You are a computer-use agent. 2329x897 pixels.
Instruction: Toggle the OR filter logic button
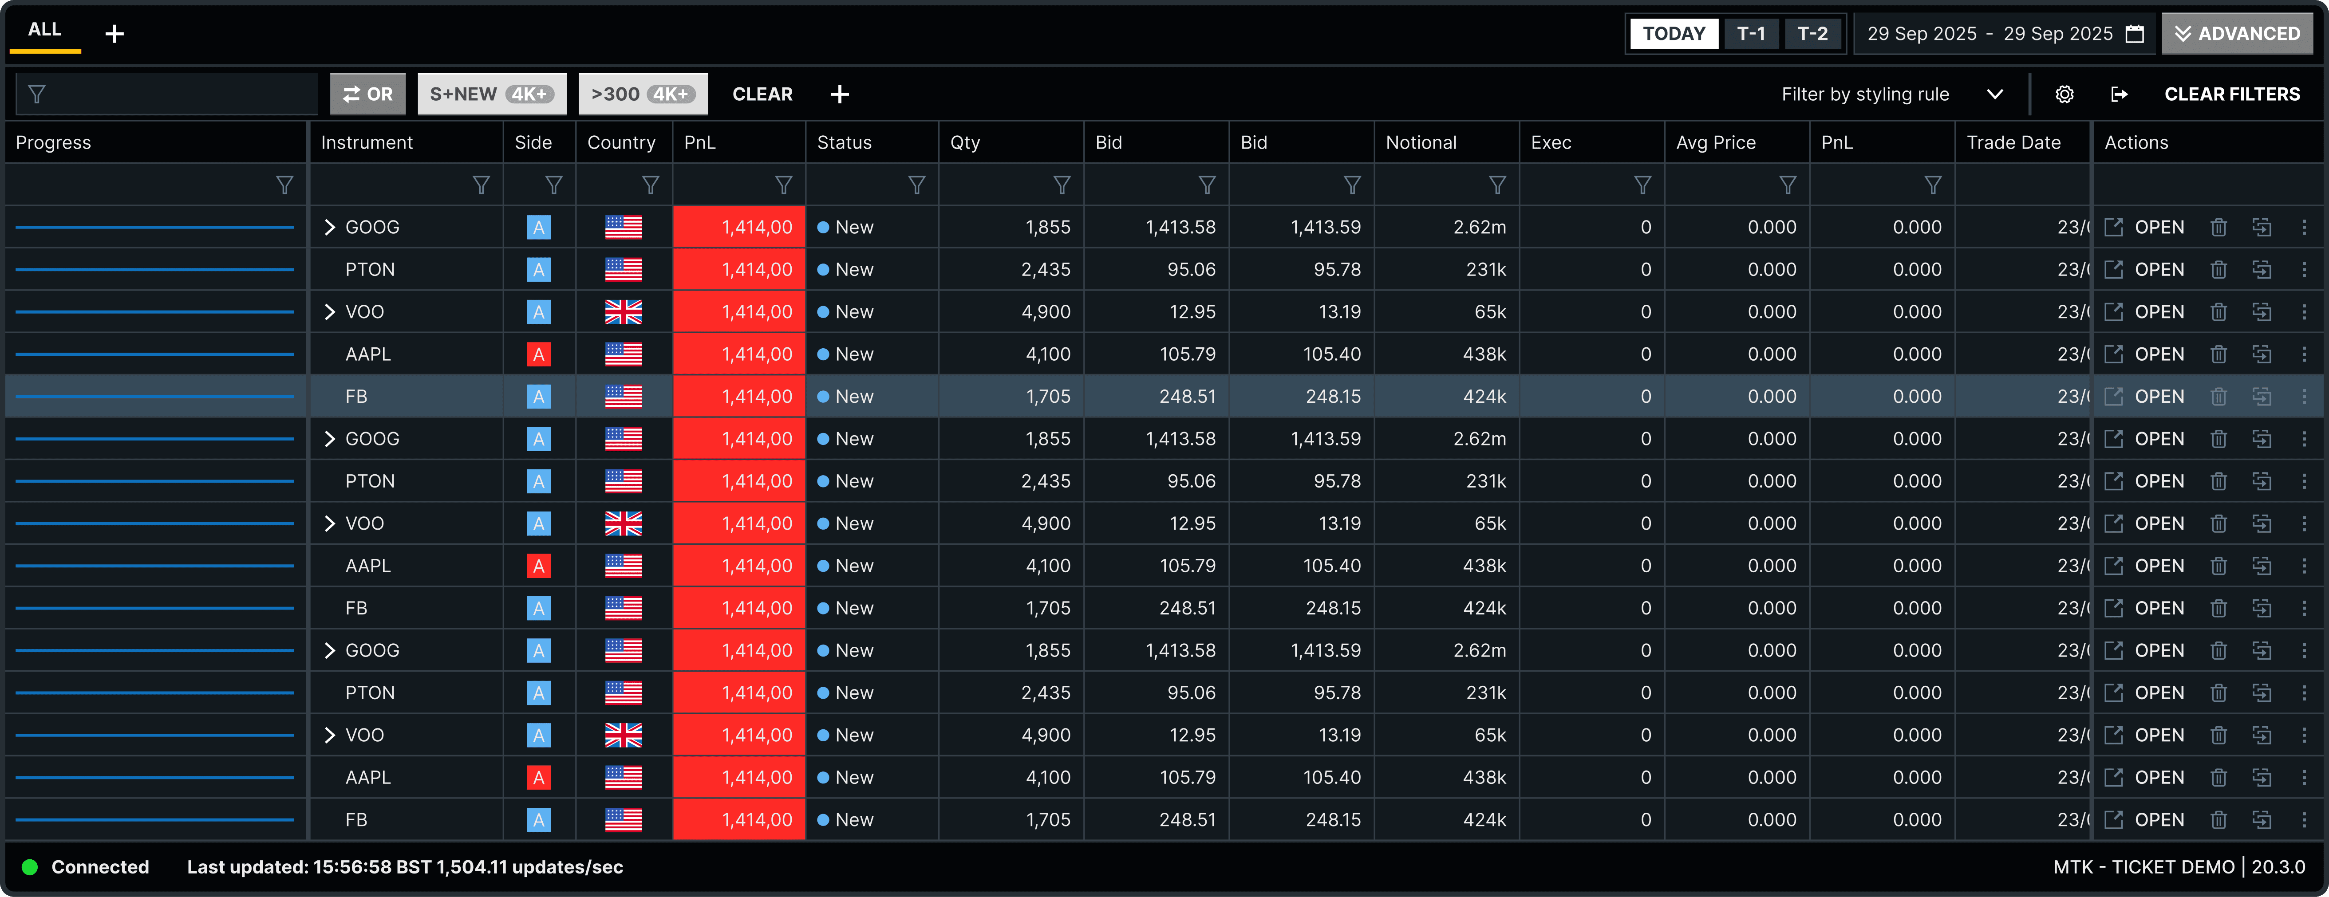[367, 94]
